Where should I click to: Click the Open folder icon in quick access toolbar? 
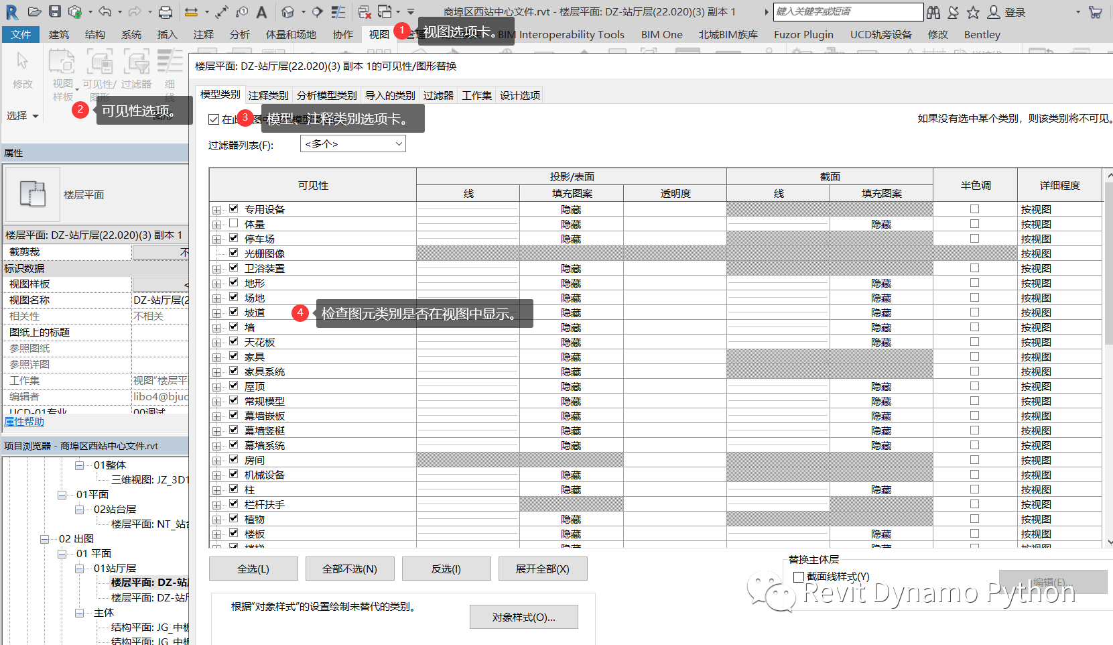(34, 11)
